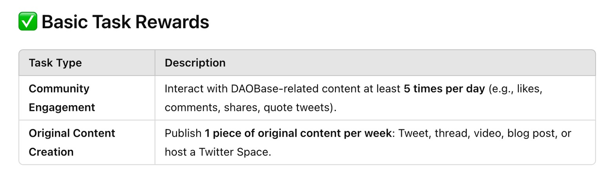This screenshot has width=616, height=187.
Task: Click the "Original Content Creation" table cell
Action: click(x=72, y=142)
